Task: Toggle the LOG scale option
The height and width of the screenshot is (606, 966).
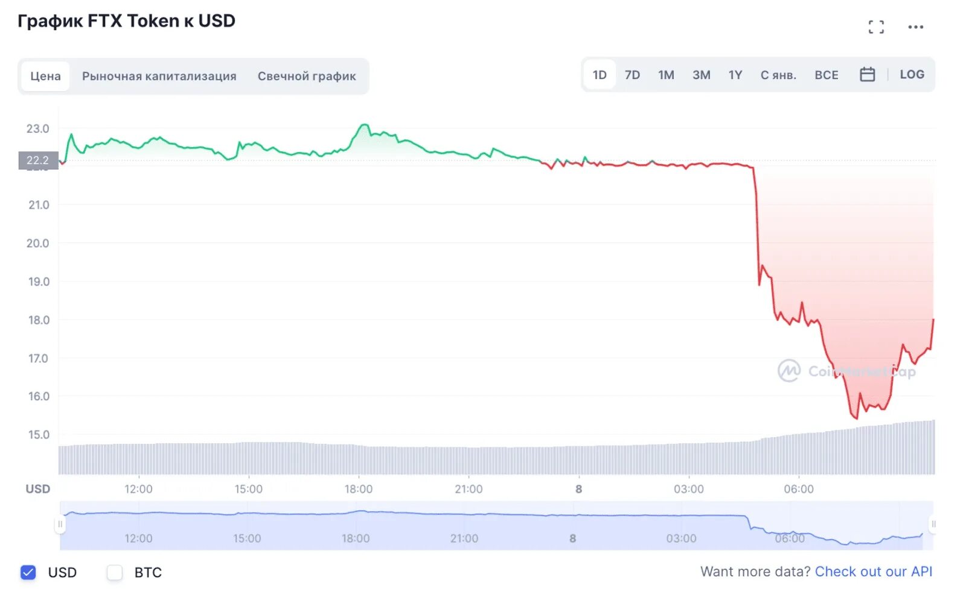Action: pos(912,75)
